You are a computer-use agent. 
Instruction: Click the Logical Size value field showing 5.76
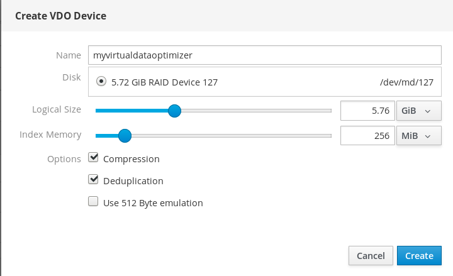(367, 111)
